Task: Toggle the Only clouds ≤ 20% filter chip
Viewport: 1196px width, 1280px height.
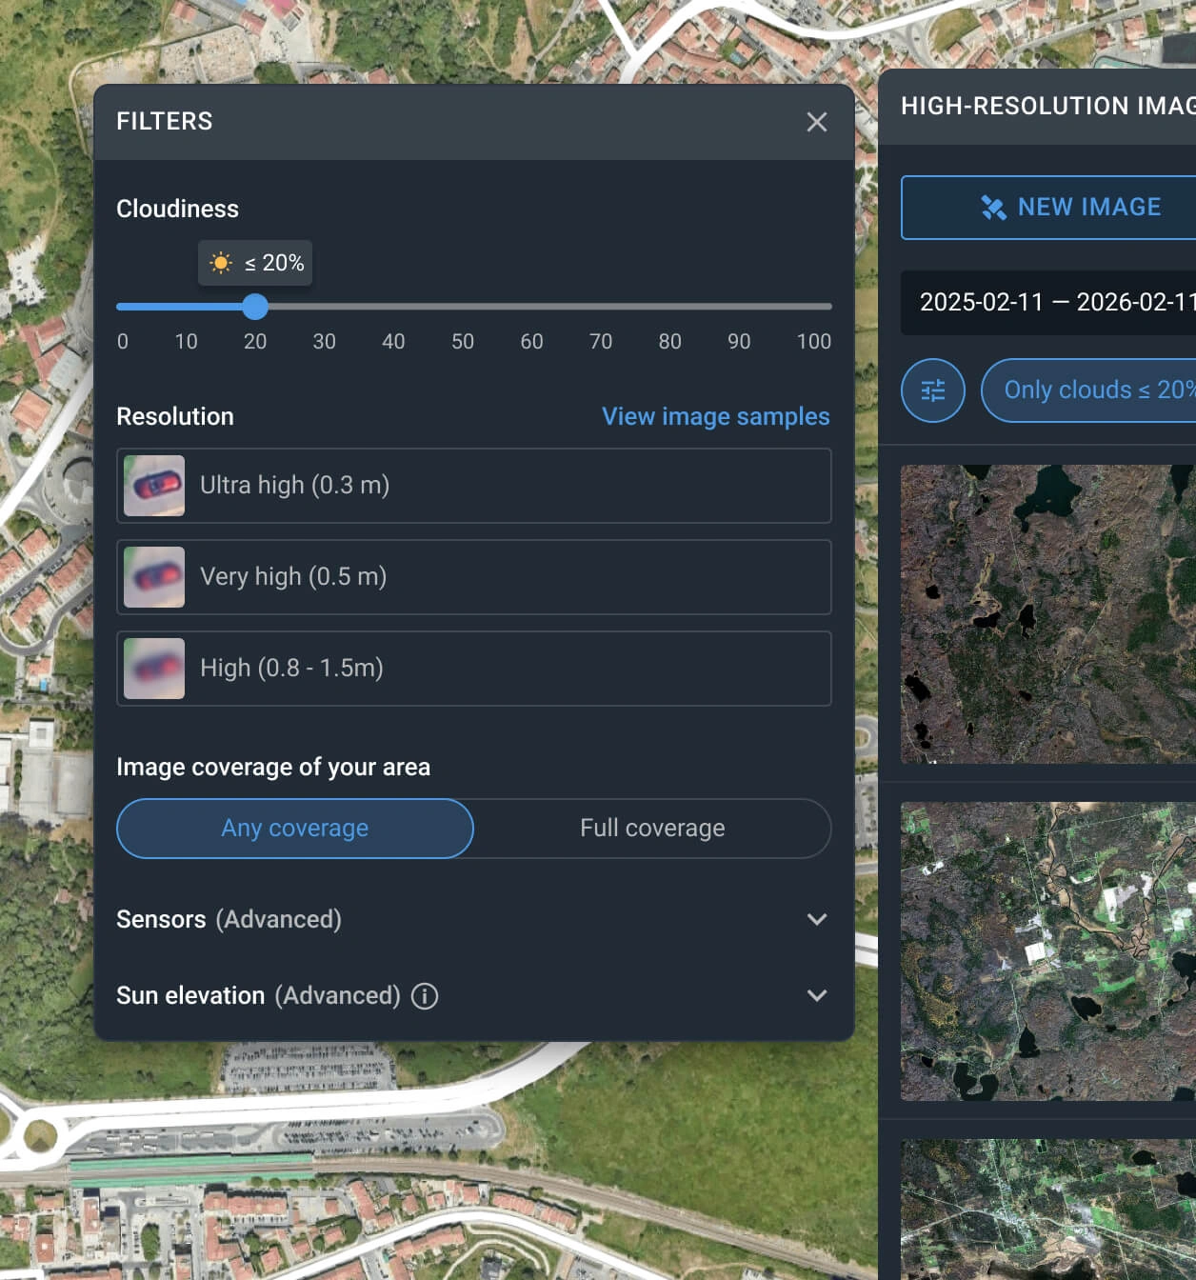Action: (x=1091, y=390)
